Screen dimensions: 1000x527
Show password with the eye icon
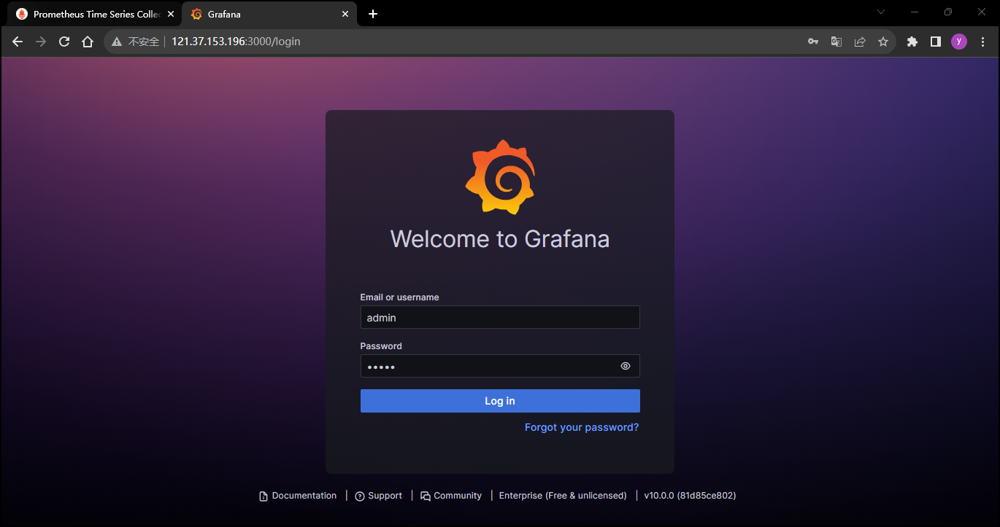(626, 366)
